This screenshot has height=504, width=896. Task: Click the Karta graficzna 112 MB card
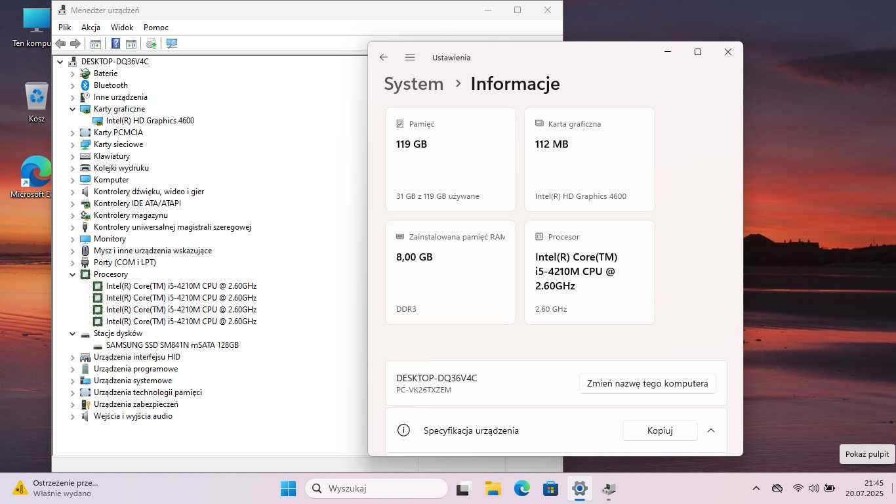coord(589,159)
